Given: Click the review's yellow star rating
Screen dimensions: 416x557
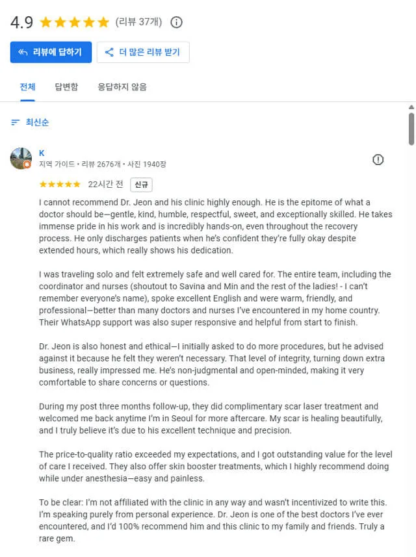Looking at the screenshot, I should pos(60,184).
